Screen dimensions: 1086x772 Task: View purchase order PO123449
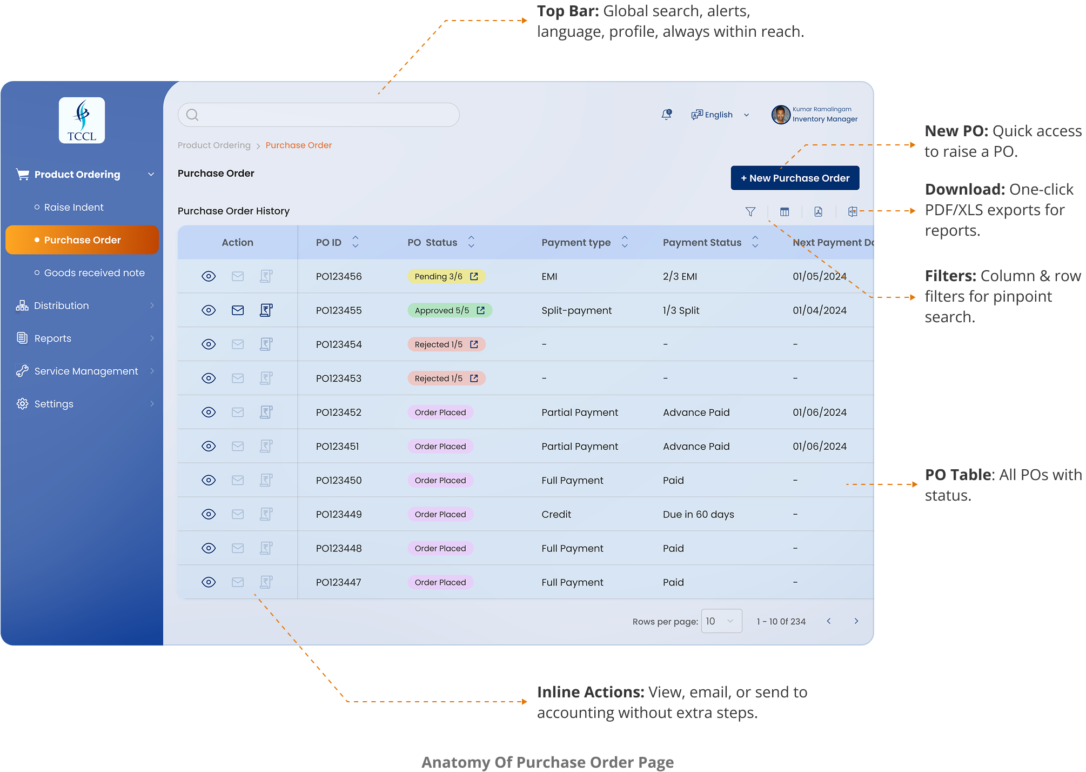(x=209, y=514)
